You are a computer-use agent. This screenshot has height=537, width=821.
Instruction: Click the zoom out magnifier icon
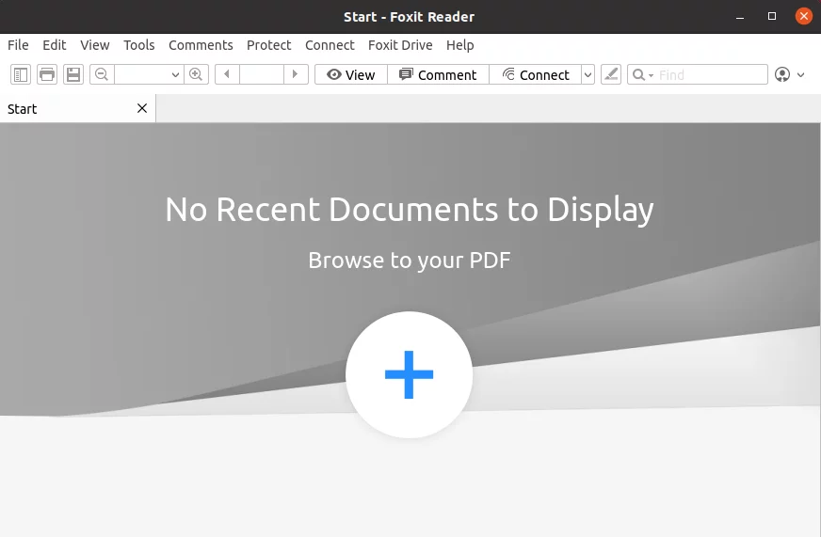(x=102, y=74)
